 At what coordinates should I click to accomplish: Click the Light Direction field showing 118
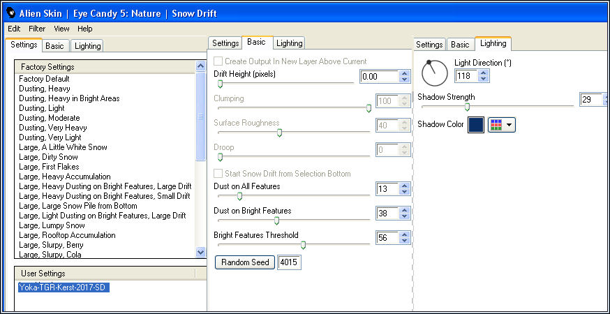pos(466,76)
